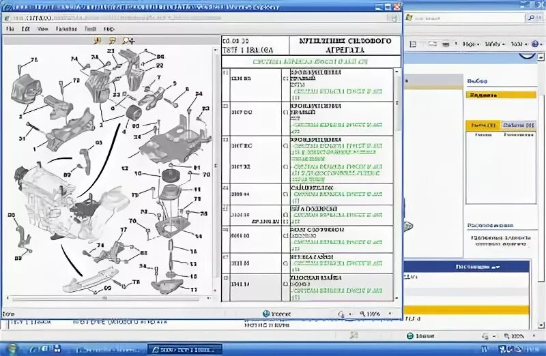Open the Page dropdown in the background browser

471,44
